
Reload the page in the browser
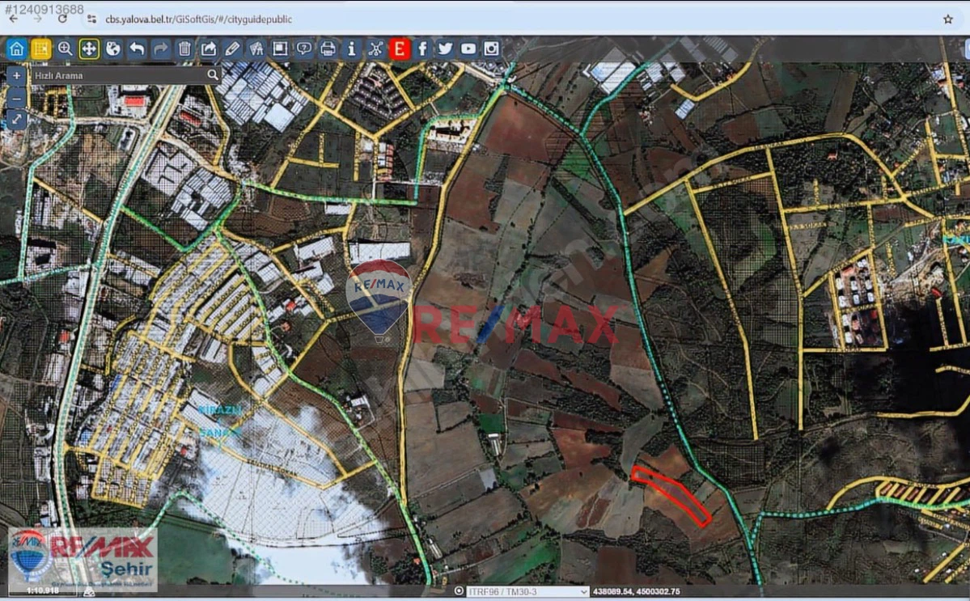tap(62, 19)
